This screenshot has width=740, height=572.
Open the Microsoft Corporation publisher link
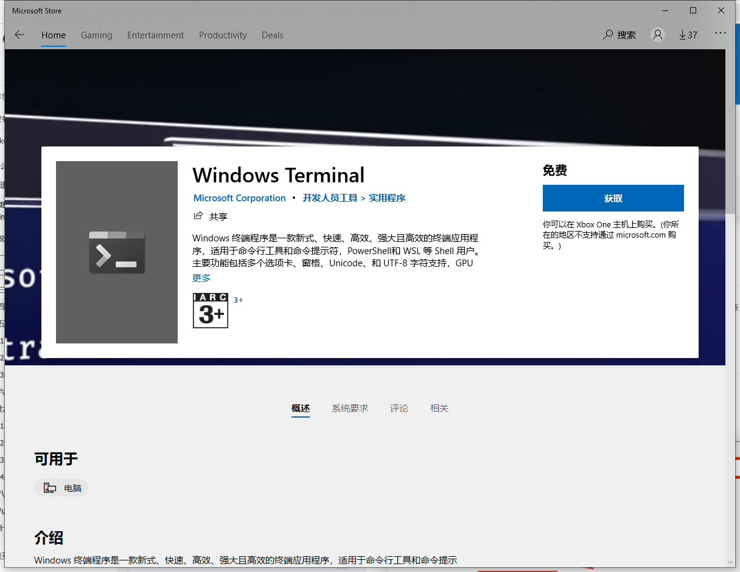pyautogui.click(x=240, y=198)
